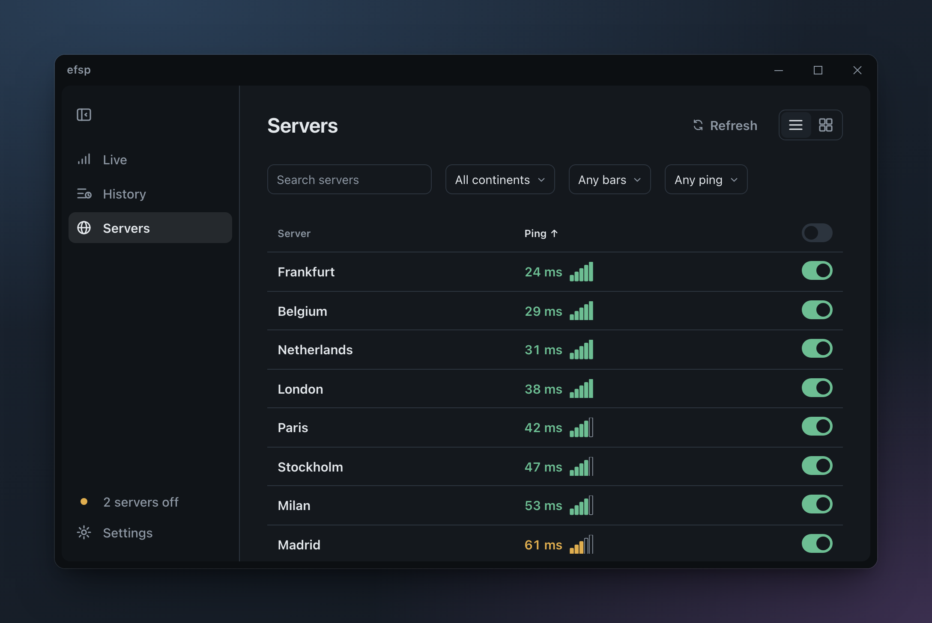Screen dimensions: 932x623
Task: Click the 24 ms ping value
Action: pos(543,272)
